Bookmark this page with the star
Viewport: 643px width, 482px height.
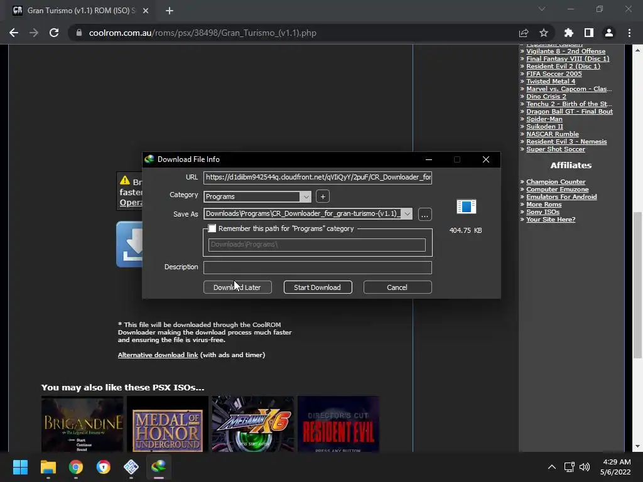543,33
